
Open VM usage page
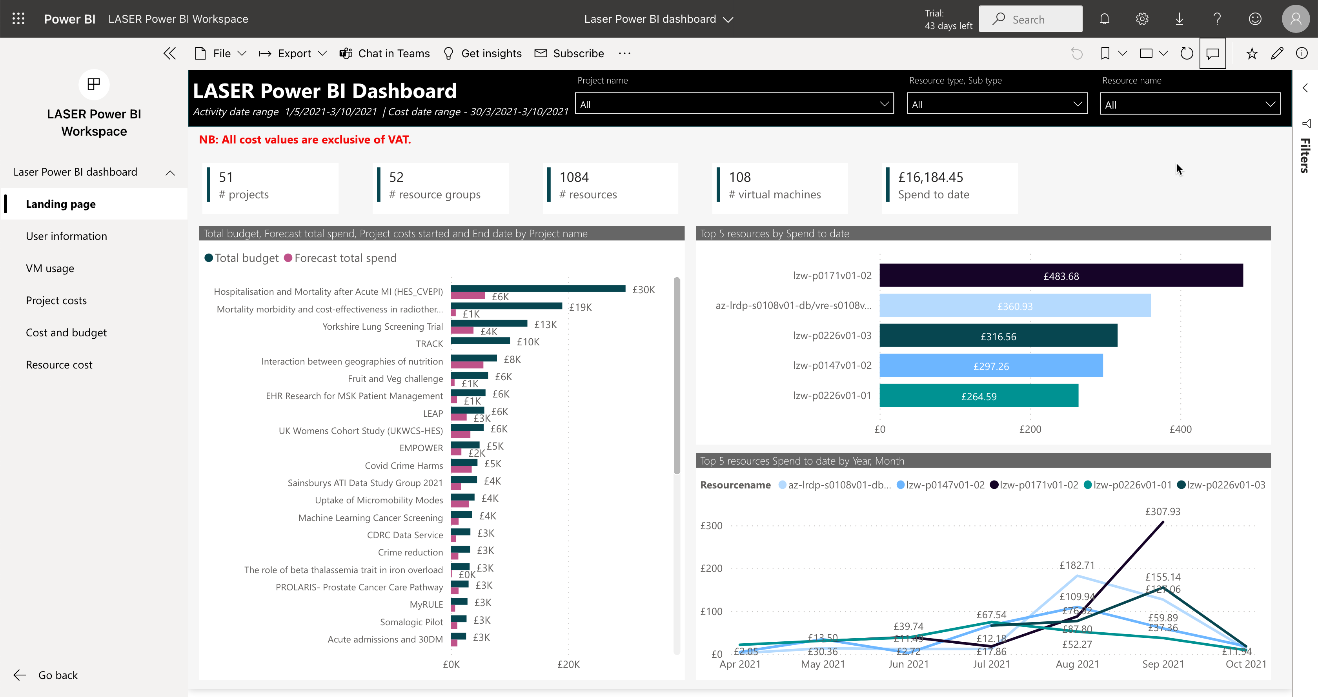(50, 269)
